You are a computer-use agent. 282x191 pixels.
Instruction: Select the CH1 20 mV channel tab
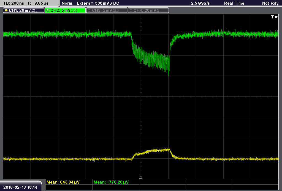tap(24, 10)
